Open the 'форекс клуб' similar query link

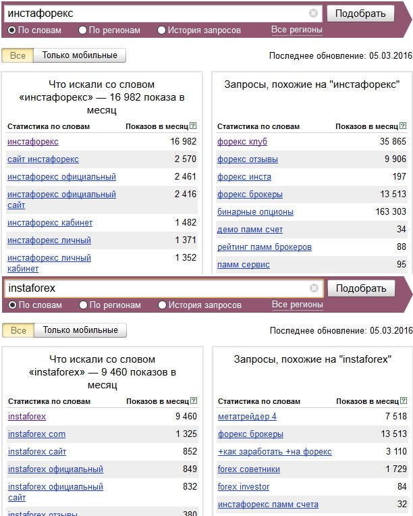click(x=242, y=142)
